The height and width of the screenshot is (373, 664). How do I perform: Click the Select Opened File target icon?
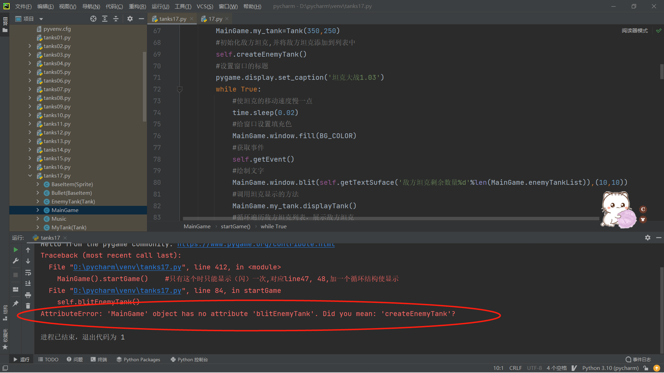(x=93, y=19)
